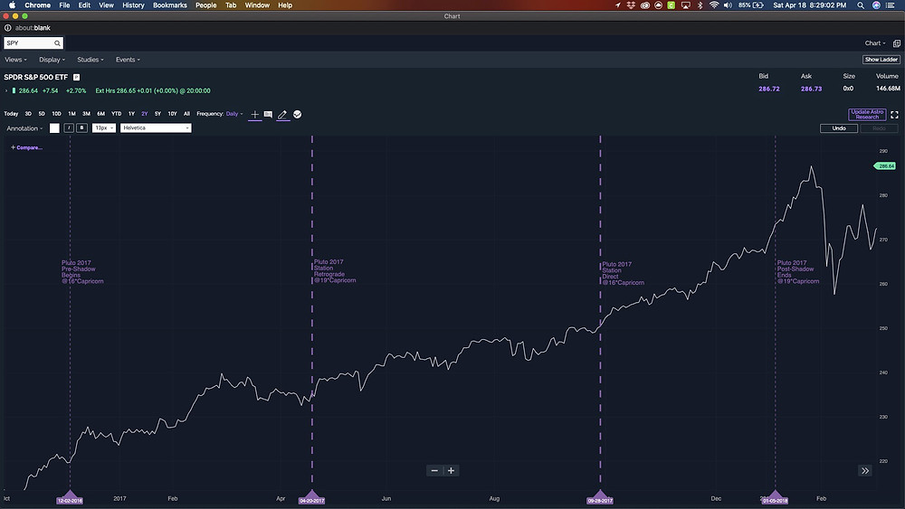The image size is (905, 509).
Task: Select the 2Y time range
Action: [x=144, y=114]
